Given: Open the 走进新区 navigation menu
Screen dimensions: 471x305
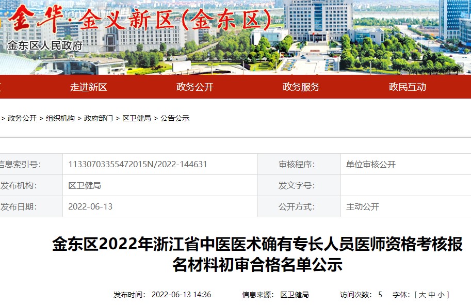Looking at the screenshot, I should pos(88,87).
